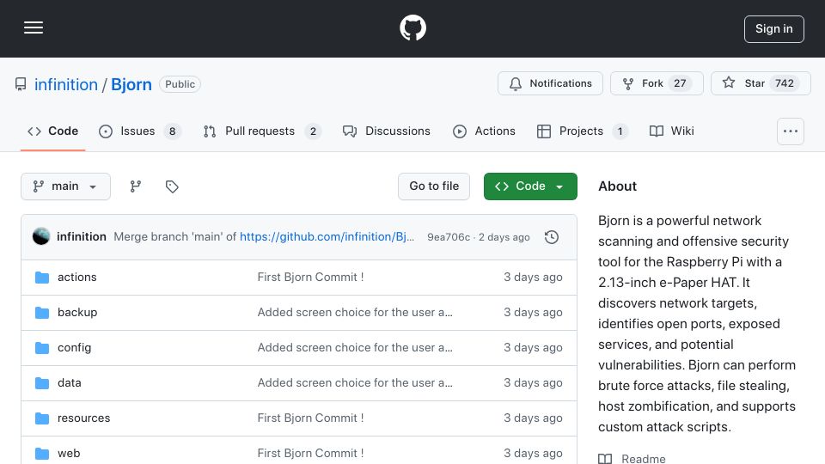Click the About heading
This screenshot has height=464, width=825.
coord(617,186)
